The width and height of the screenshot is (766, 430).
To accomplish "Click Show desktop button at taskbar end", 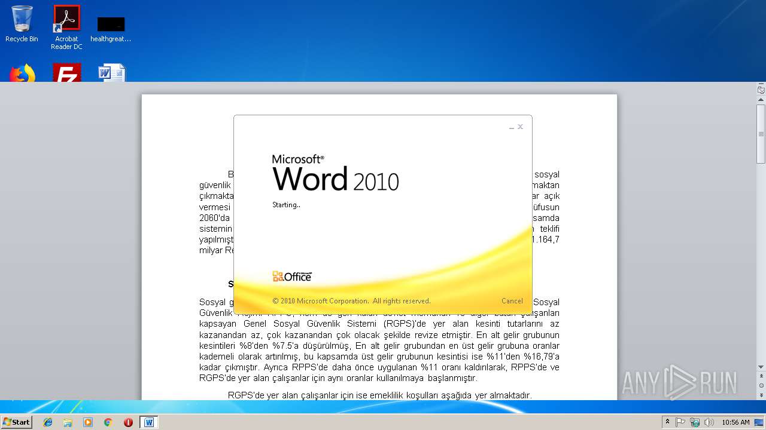I will (759, 422).
